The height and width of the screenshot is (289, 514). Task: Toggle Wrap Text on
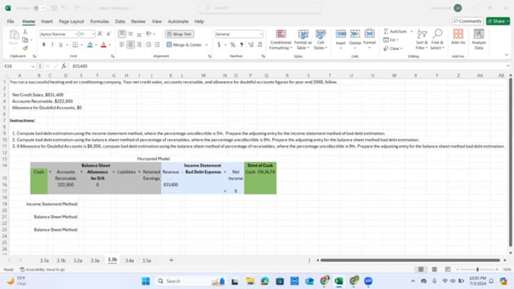click(x=179, y=34)
